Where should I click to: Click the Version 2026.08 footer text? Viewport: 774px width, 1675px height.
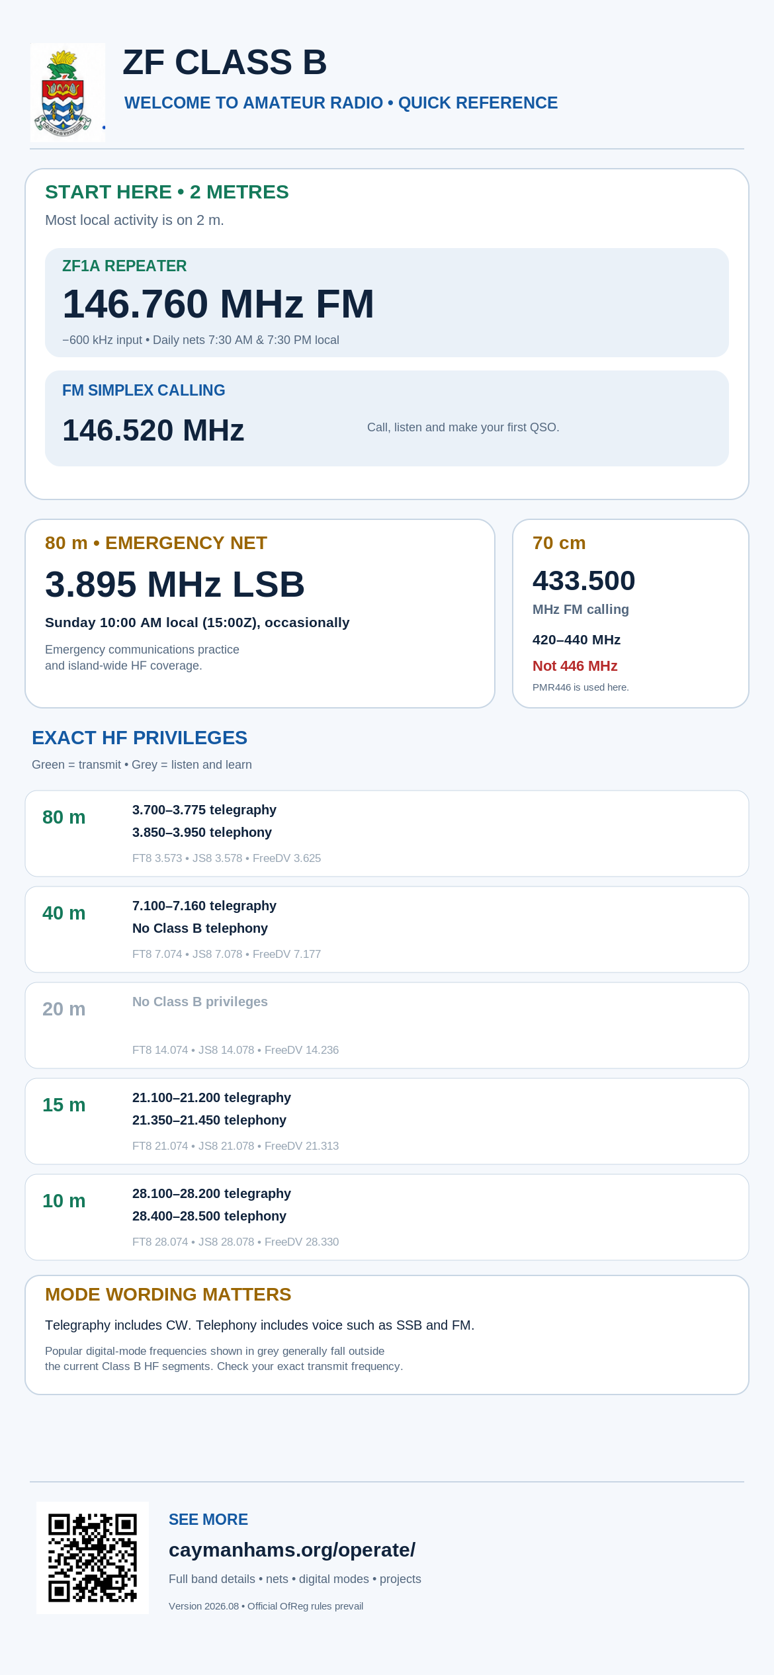coord(266,1606)
